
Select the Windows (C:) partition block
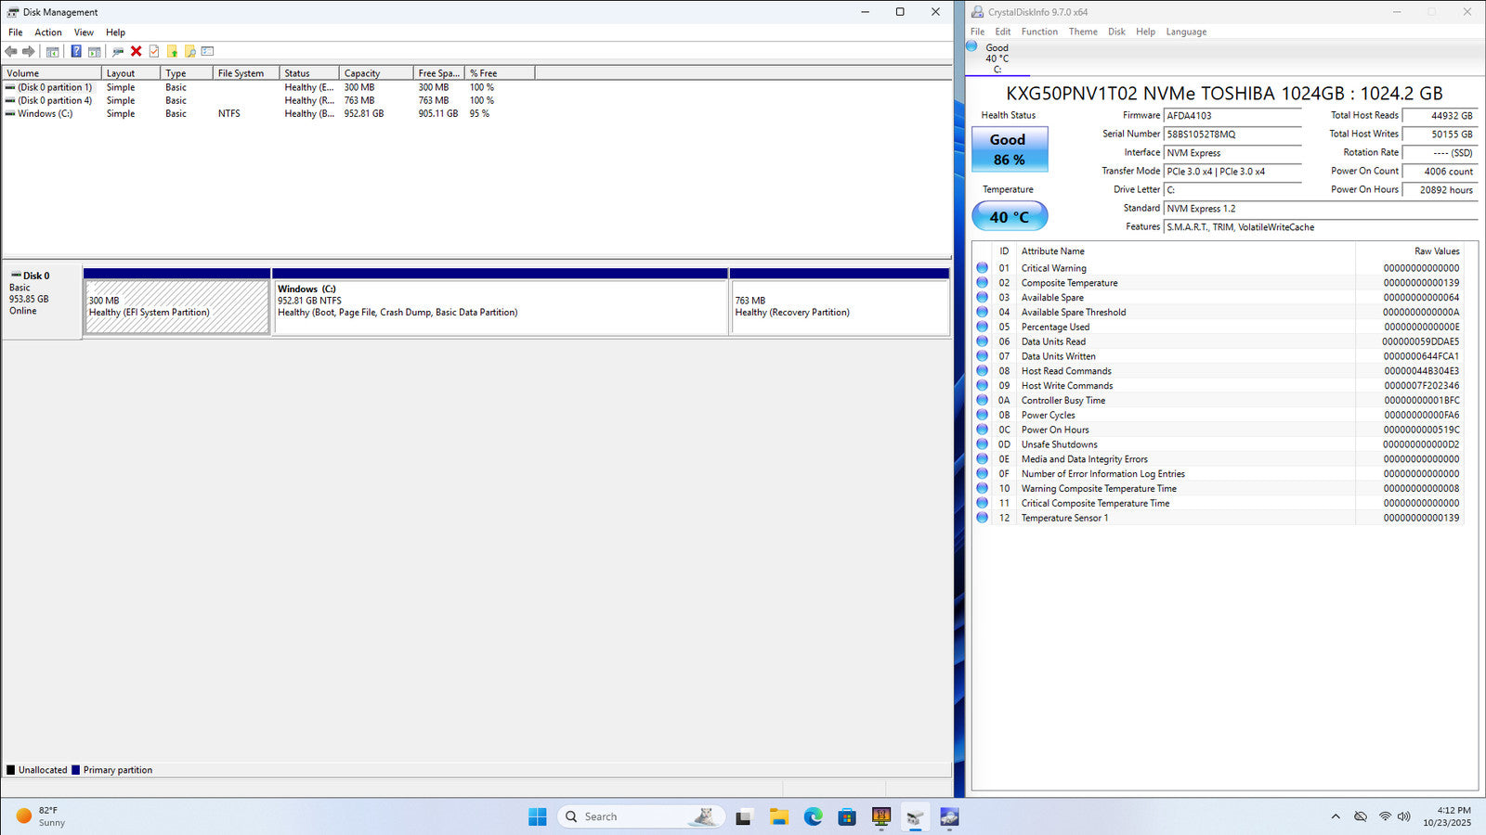tap(500, 306)
